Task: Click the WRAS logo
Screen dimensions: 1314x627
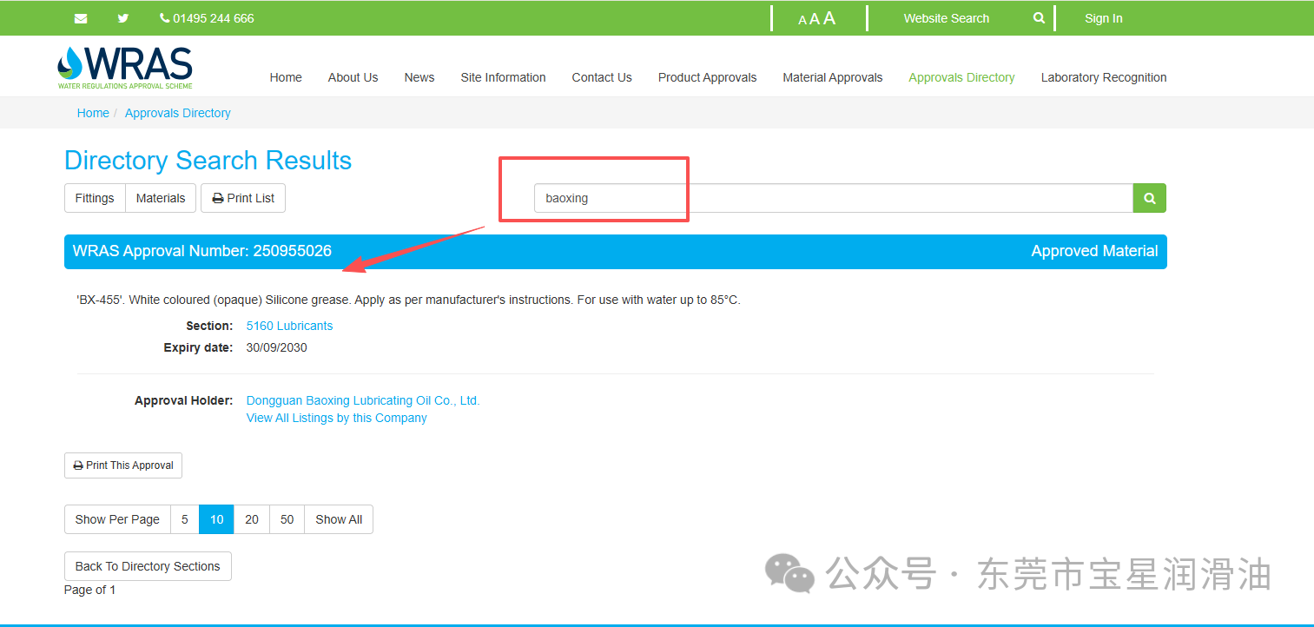Action: (x=125, y=68)
